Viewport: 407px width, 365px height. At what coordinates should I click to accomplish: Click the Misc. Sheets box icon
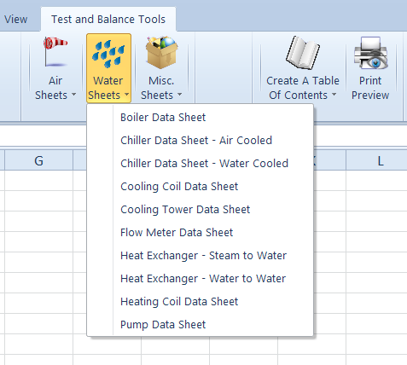click(161, 53)
